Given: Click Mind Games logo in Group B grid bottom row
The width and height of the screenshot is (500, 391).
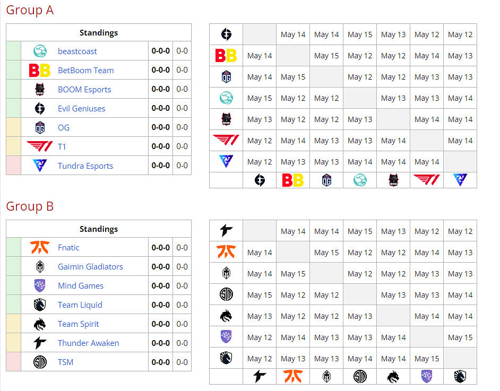Looking at the screenshot, I should click(x=427, y=377).
